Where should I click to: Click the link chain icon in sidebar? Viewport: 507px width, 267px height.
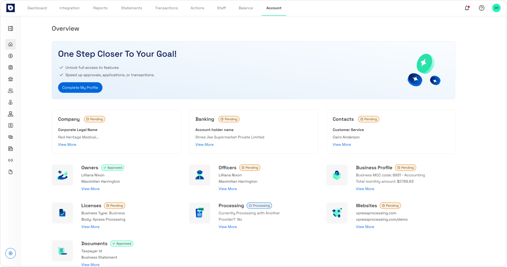point(11,160)
